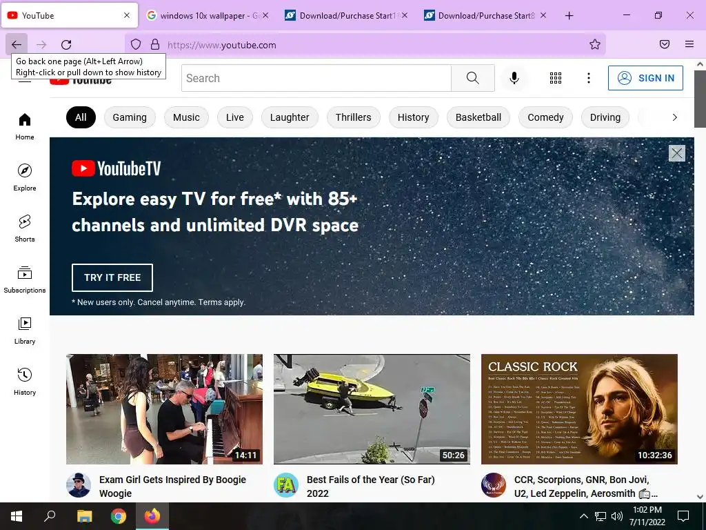Viewport: 706px width, 530px height.
Task: Click the search magnifier button on YouTube
Action: click(473, 78)
